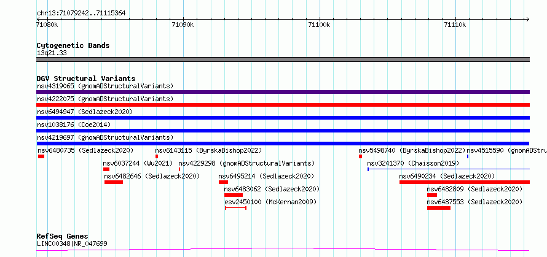Open variant label nsv6037244 (Wu2021)
The width and height of the screenshot is (547, 257).
(138, 163)
